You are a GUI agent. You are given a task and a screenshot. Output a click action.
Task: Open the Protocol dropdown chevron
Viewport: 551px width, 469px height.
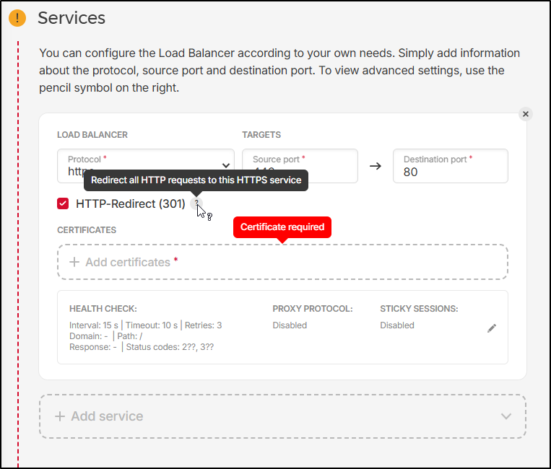tap(226, 165)
